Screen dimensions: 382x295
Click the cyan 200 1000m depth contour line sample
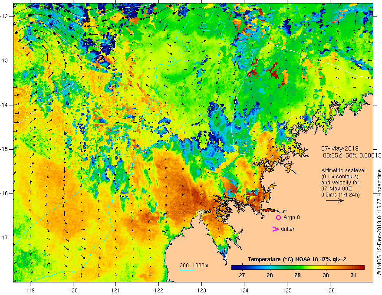(x=187, y=270)
